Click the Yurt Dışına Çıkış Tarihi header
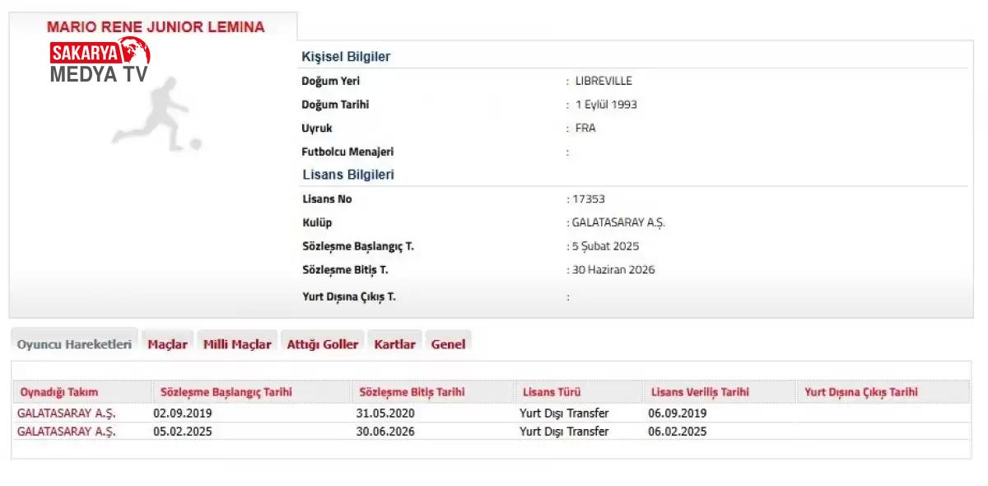988x486 pixels. [x=860, y=392]
